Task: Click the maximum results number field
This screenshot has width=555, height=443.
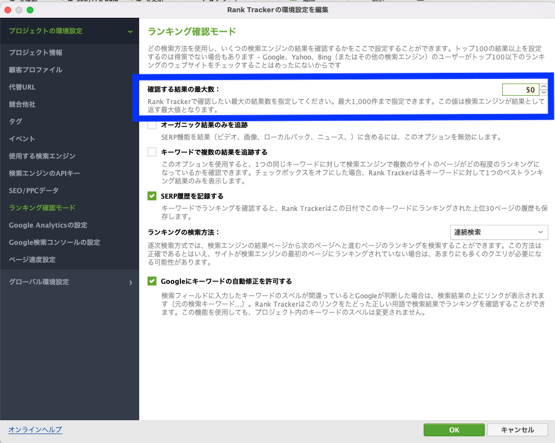Action: (520, 90)
